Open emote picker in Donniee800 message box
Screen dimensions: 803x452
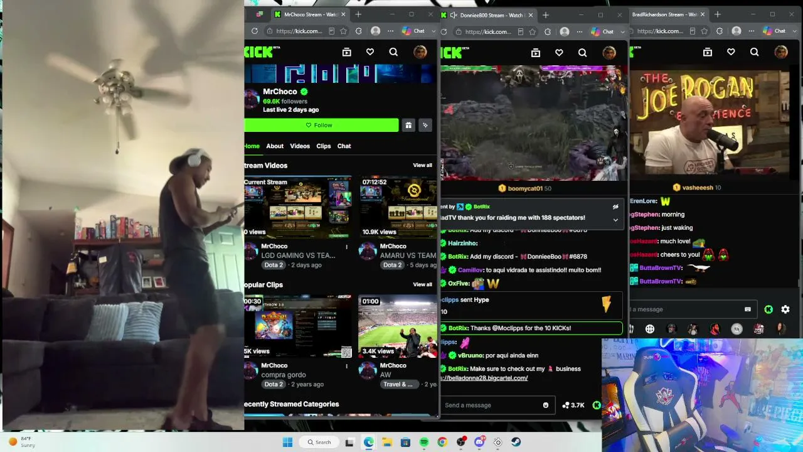pyautogui.click(x=546, y=406)
